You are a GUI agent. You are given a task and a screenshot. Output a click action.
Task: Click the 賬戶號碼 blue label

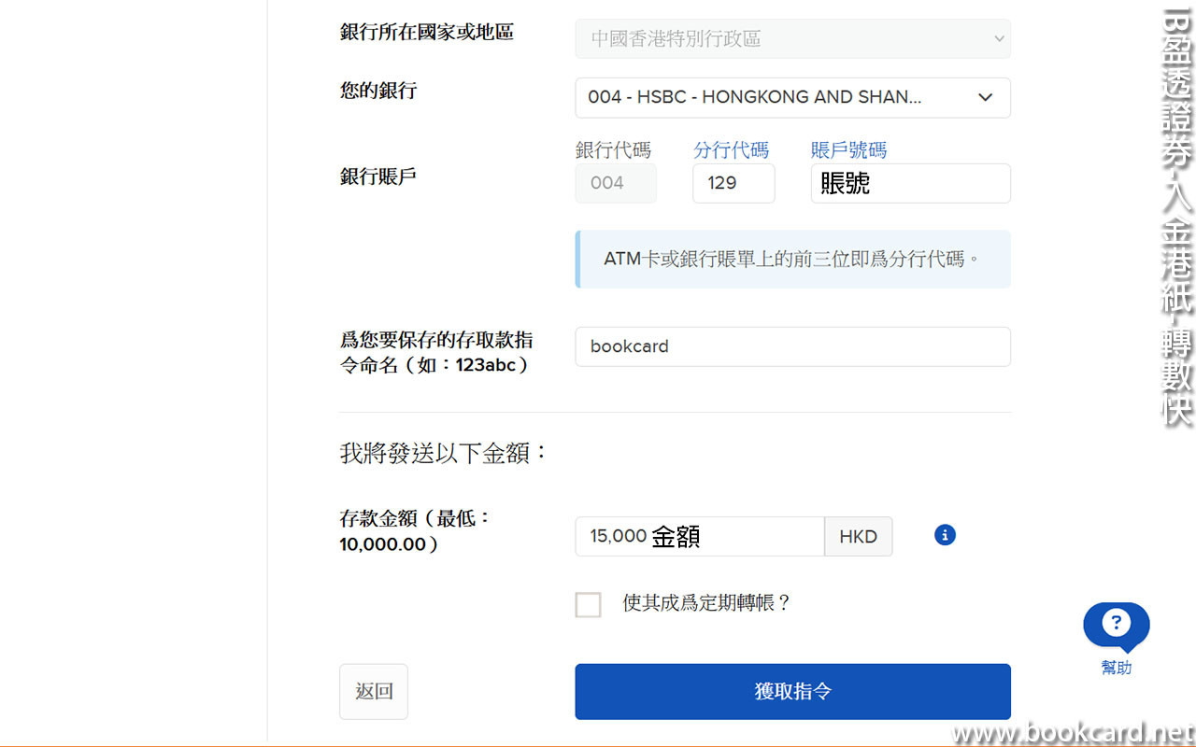point(848,150)
